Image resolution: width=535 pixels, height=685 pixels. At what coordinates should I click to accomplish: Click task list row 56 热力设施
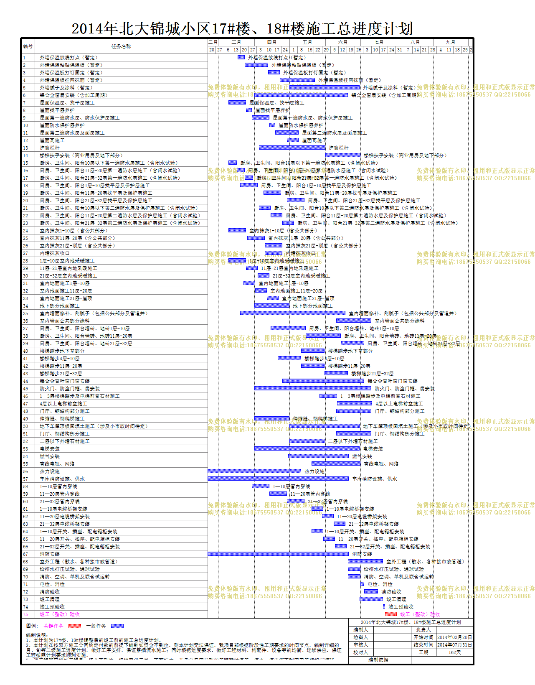[x=115, y=471]
